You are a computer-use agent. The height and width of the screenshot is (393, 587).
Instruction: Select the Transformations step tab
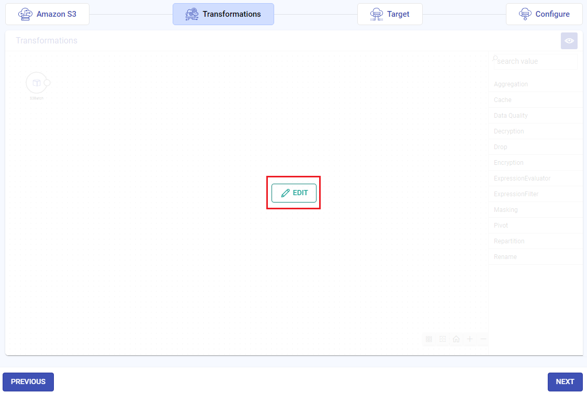pyautogui.click(x=223, y=14)
